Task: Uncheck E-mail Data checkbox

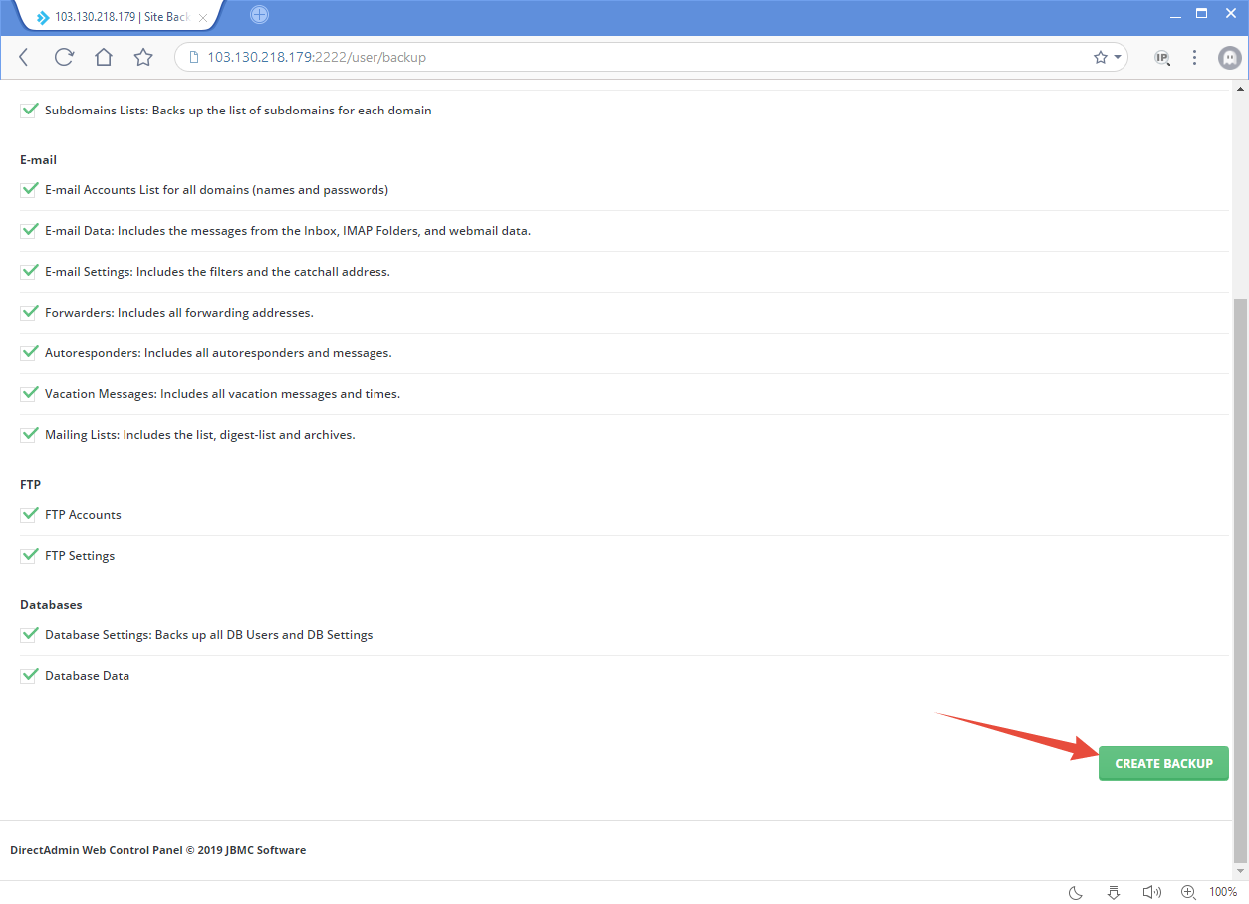Action: [x=29, y=230]
